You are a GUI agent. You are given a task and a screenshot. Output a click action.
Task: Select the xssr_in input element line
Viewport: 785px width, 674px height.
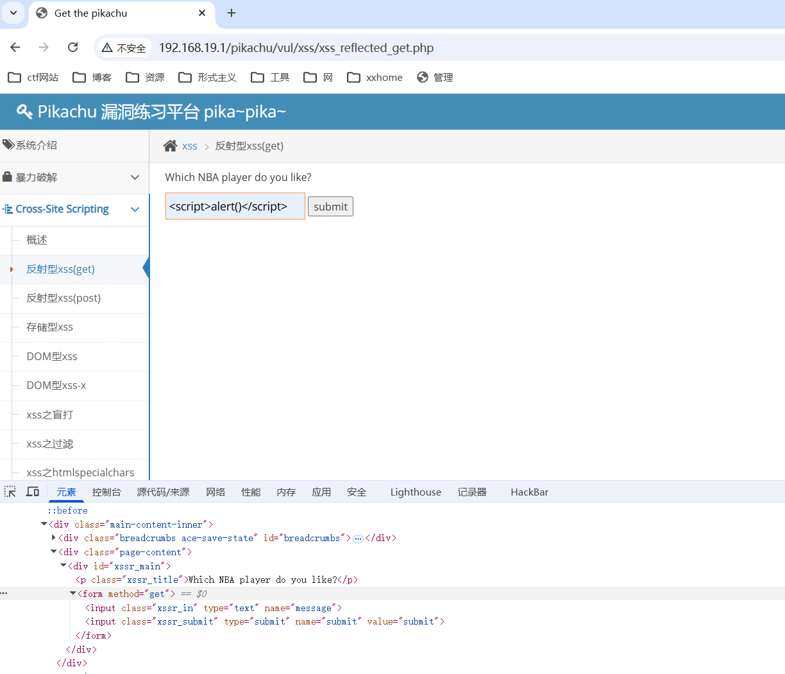[x=214, y=608]
